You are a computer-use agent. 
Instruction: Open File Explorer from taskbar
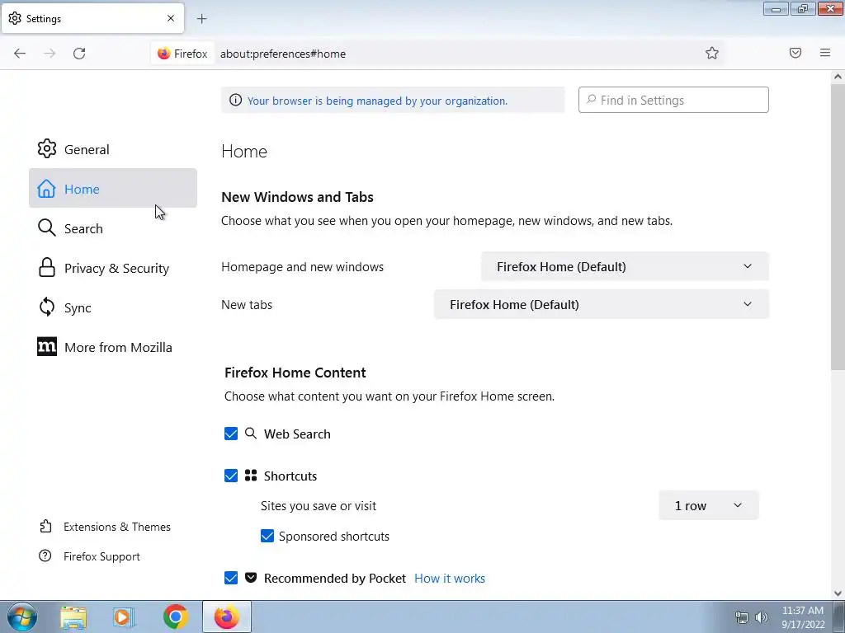point(73,617)
